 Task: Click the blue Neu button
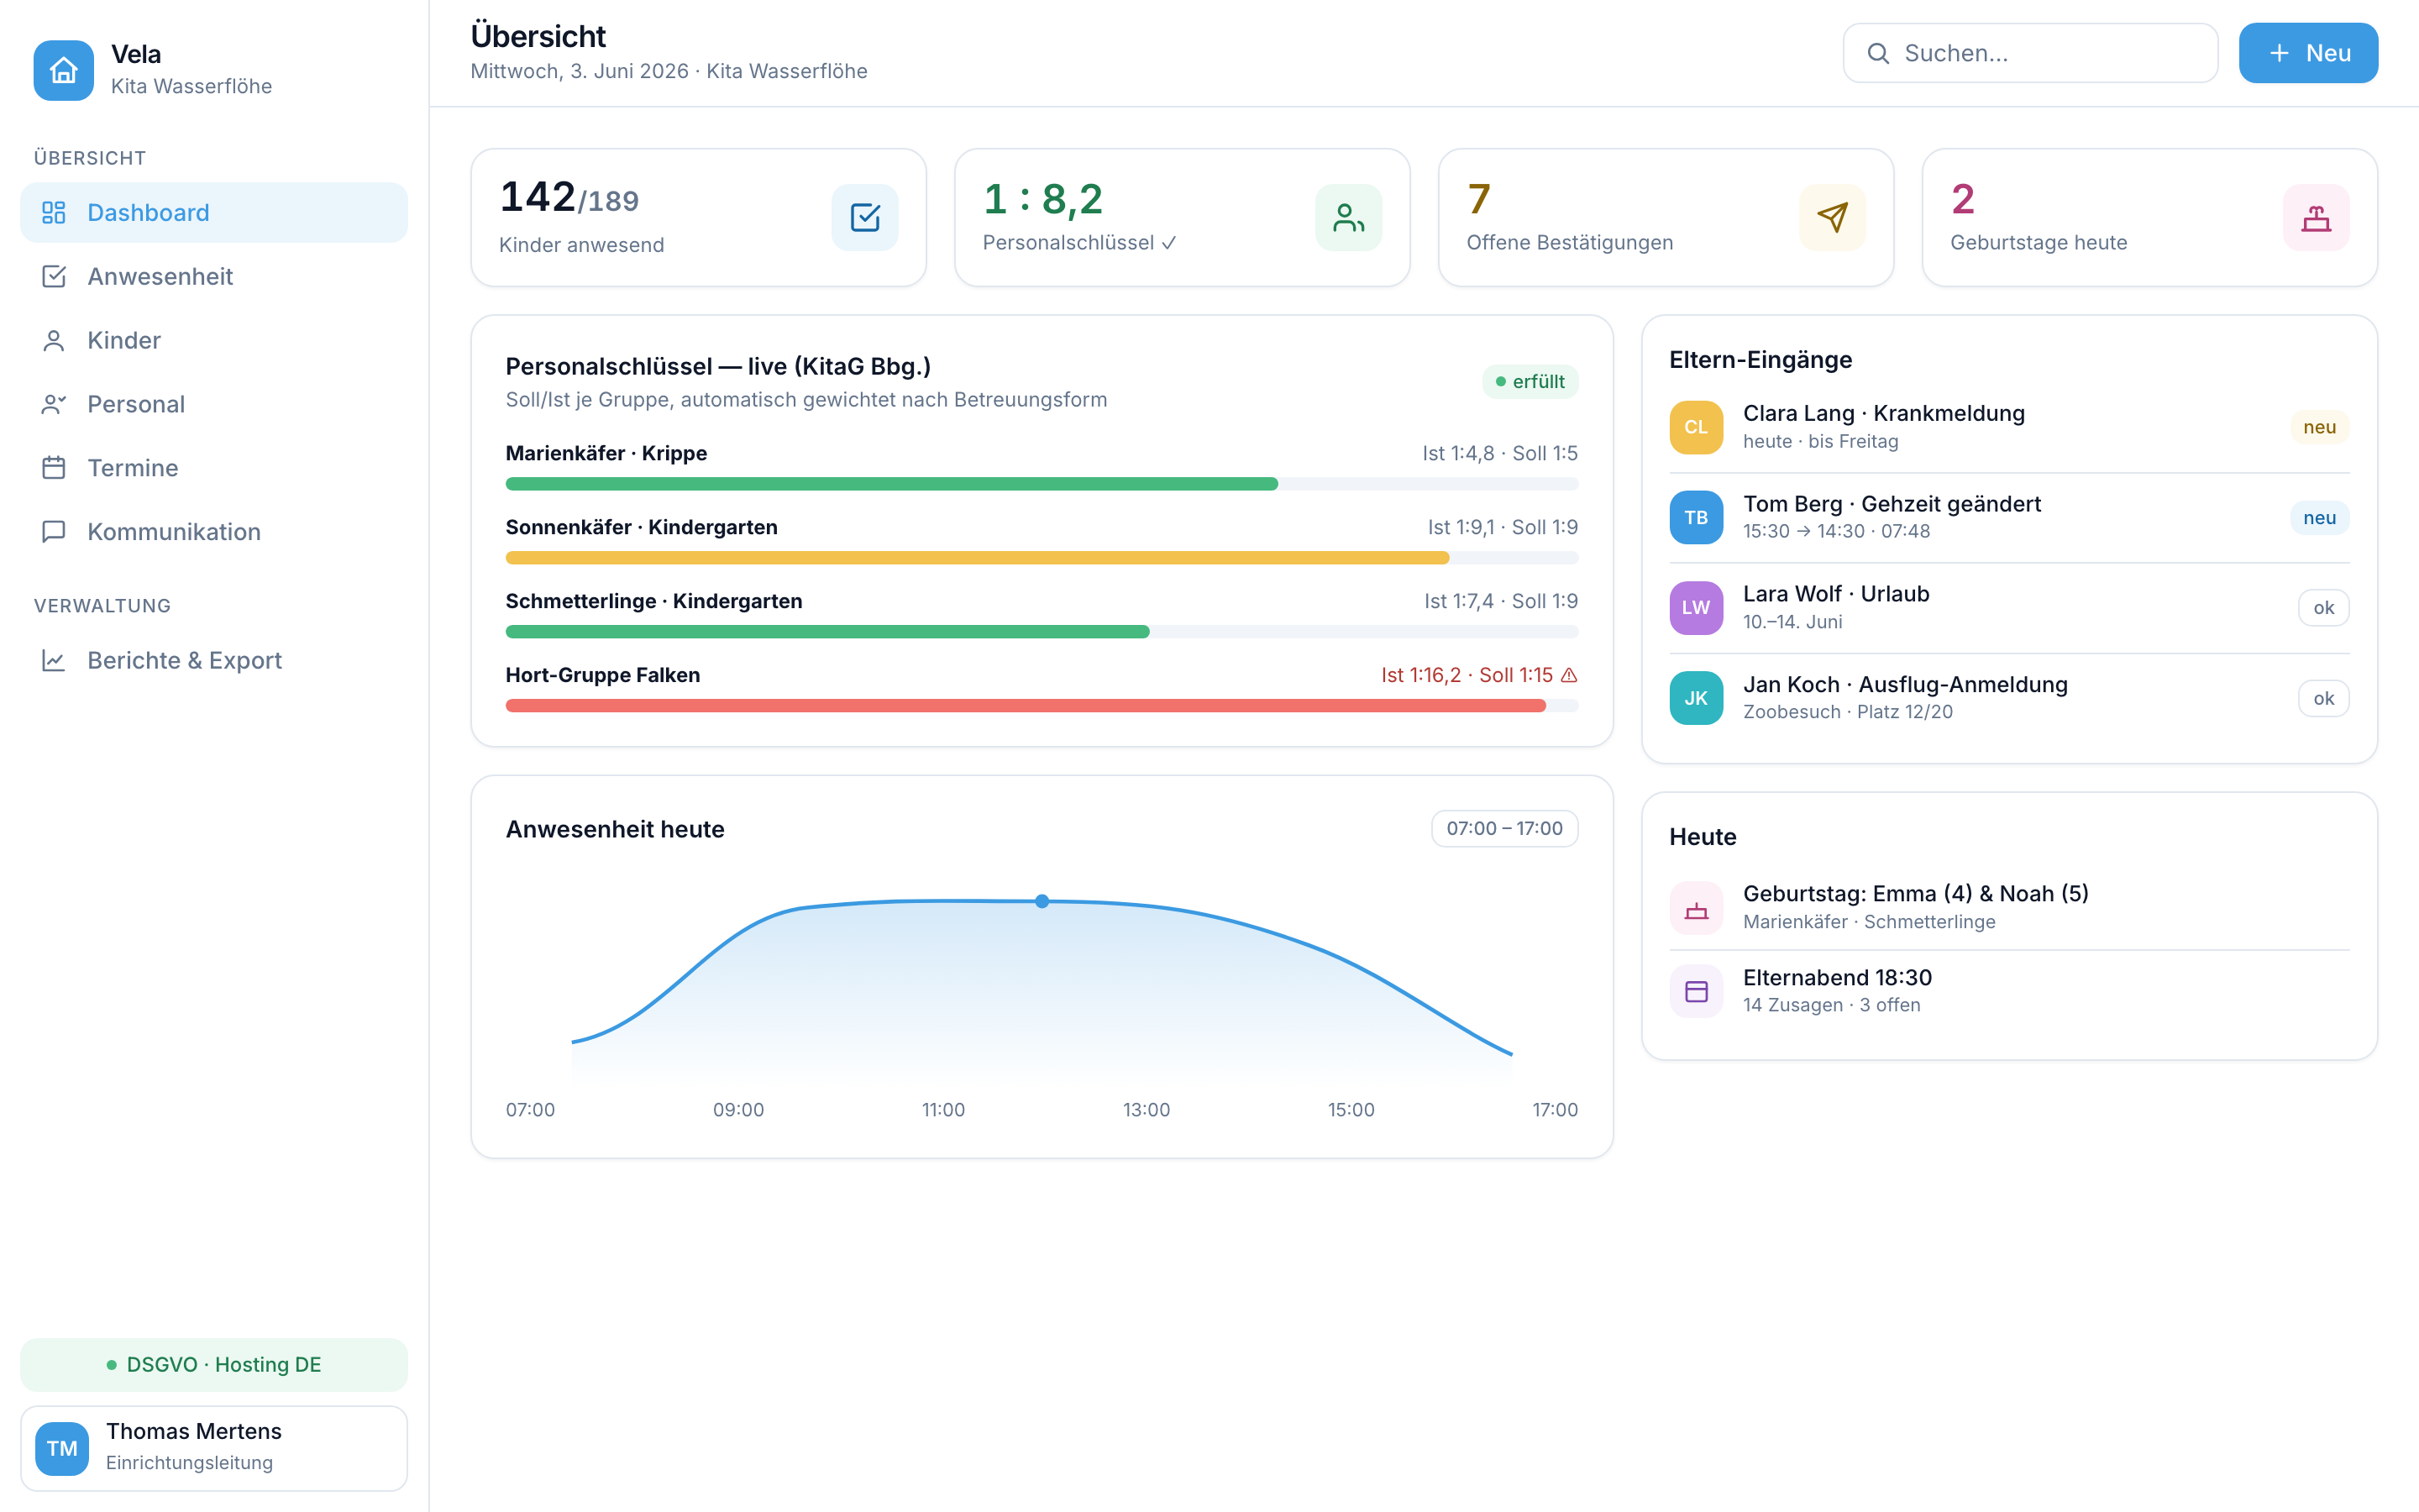[2308, 53]
